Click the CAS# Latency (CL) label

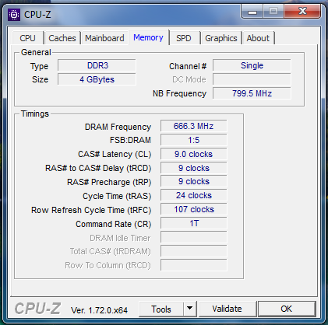115,155
